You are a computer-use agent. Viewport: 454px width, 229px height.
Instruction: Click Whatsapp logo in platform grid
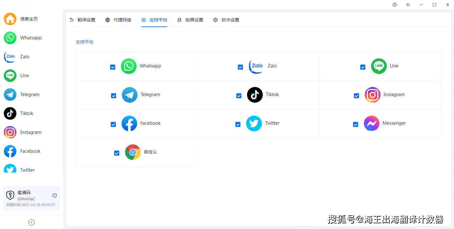(x=129, y=66)
